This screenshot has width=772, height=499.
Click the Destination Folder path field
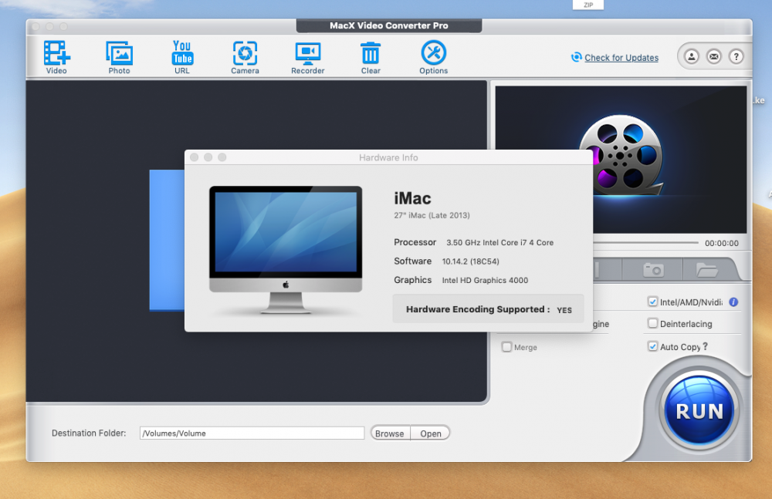pos(252,433)
